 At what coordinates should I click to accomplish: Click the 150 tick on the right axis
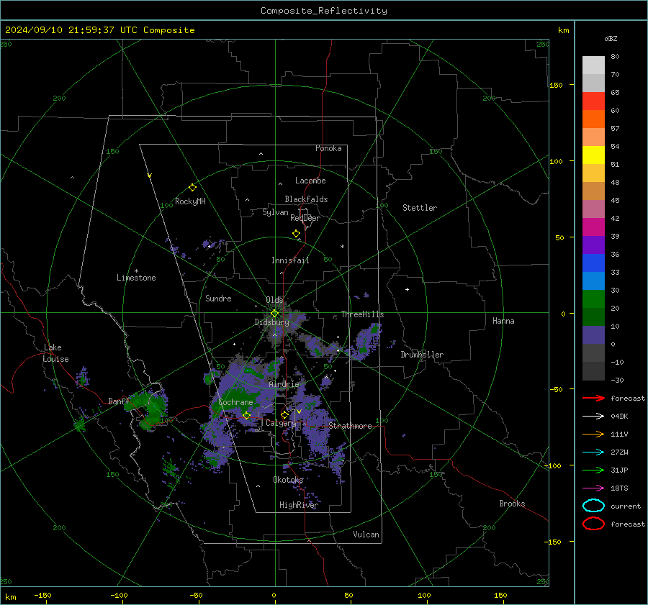pos(556,85)
